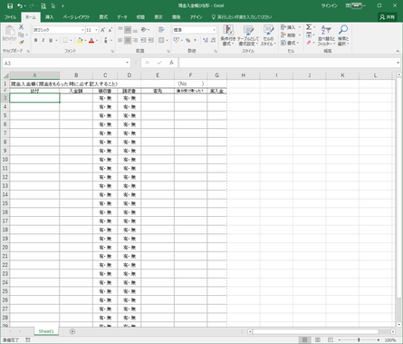Toggle Wrap Text
403x344 pixels.
tap(161, 30)
